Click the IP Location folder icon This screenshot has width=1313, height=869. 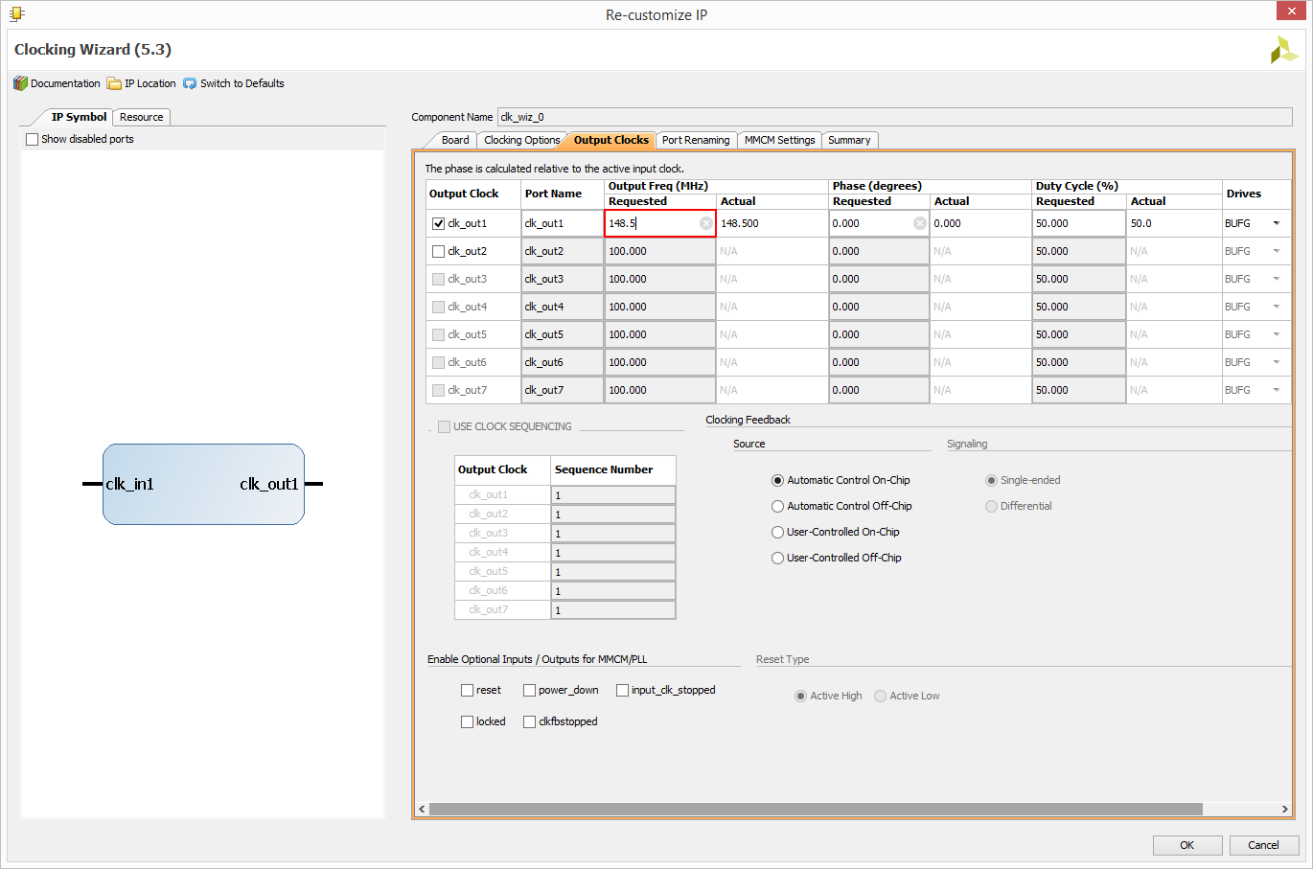114,83
